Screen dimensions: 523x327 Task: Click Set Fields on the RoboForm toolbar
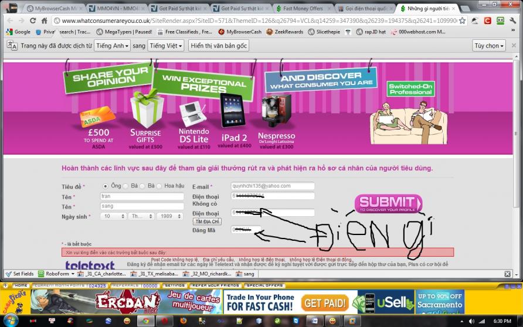coord(20,274)
